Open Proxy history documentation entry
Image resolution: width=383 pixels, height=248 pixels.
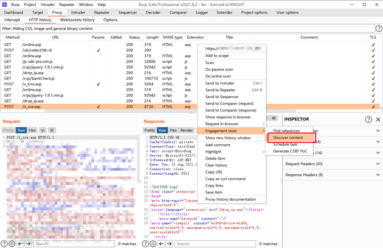tap(232, 199)
